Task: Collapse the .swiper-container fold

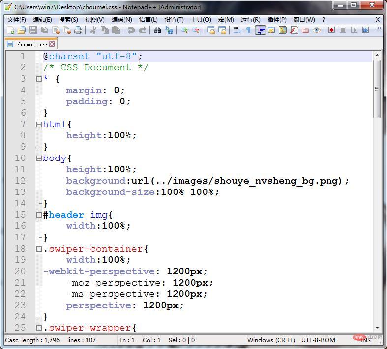Action: click(39, 249)
